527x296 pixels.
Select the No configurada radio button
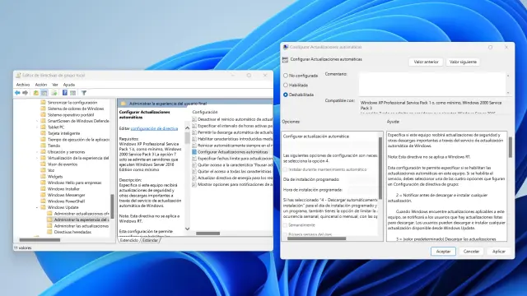click(286, 76)
